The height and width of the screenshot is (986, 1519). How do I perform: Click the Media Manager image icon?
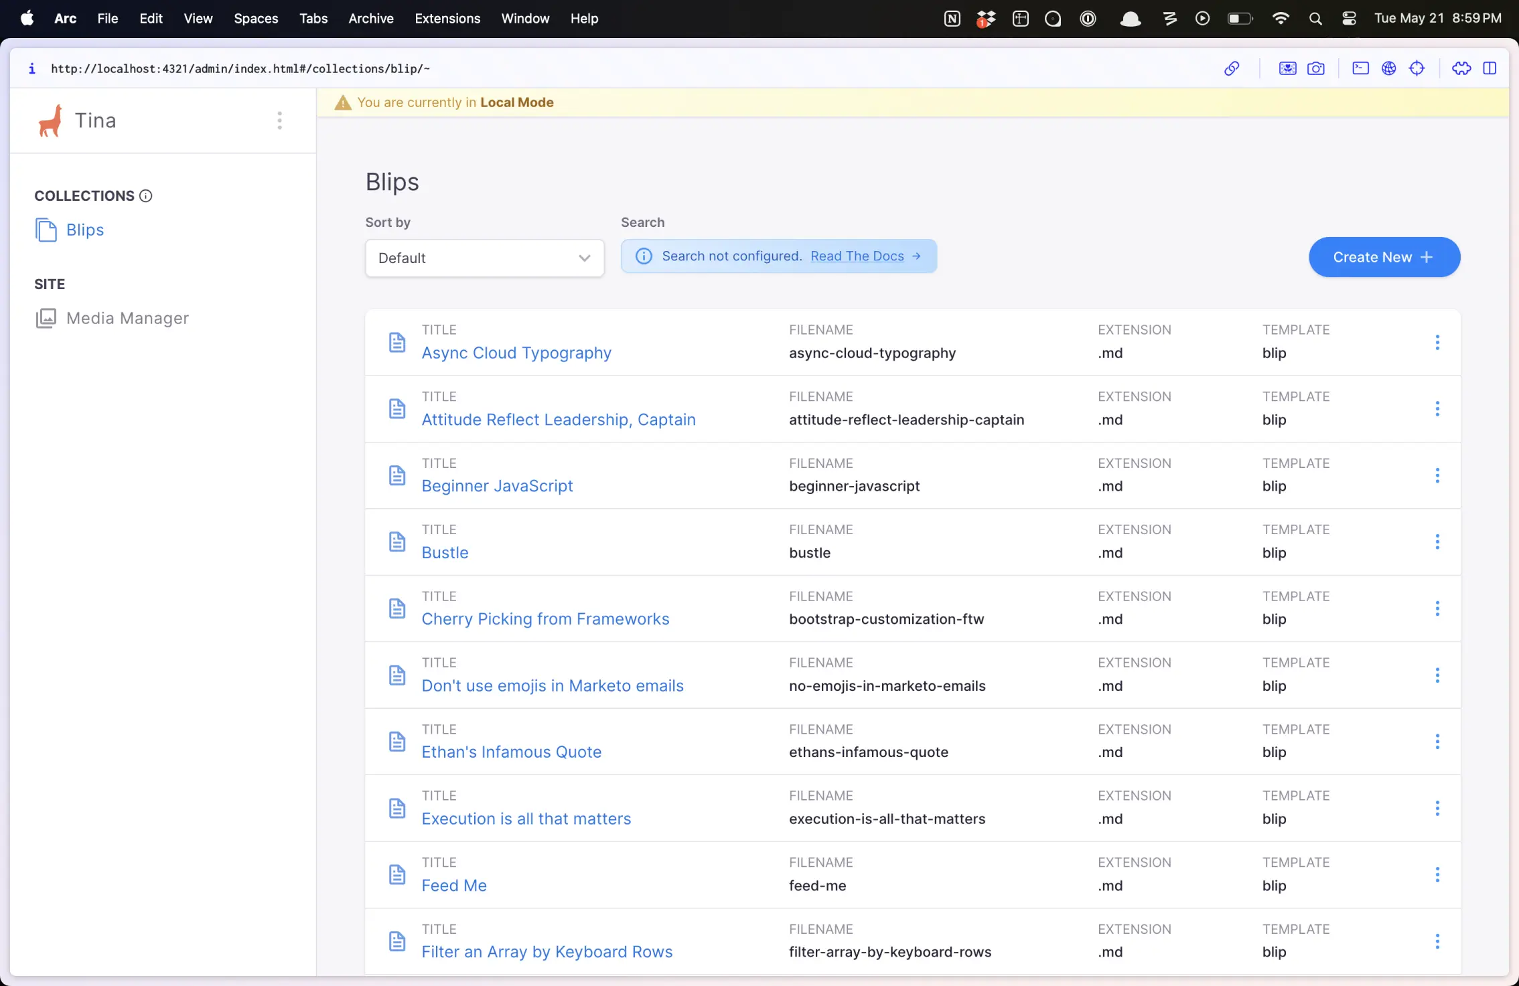coord(46,318)
